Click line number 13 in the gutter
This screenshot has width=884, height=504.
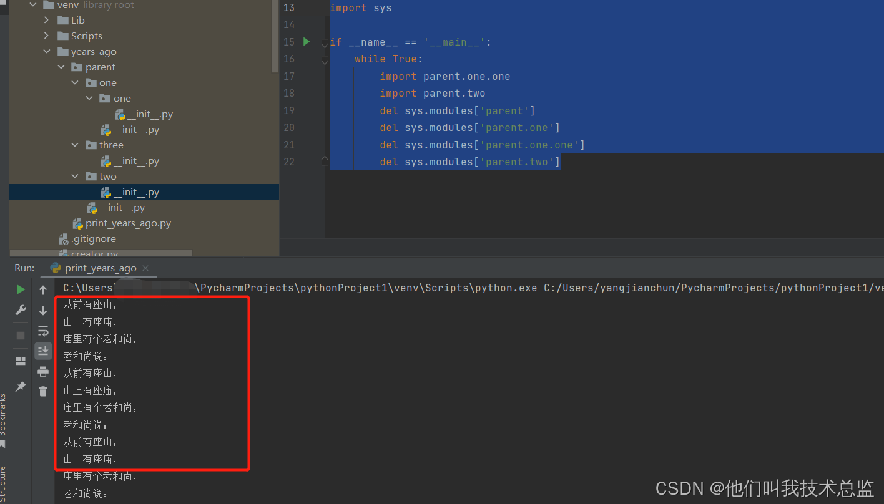(x=288, y=7)
